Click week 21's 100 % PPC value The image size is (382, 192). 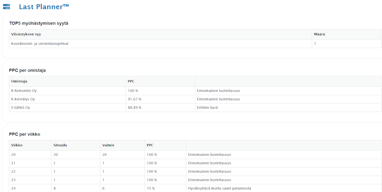(x=152, y=163)
